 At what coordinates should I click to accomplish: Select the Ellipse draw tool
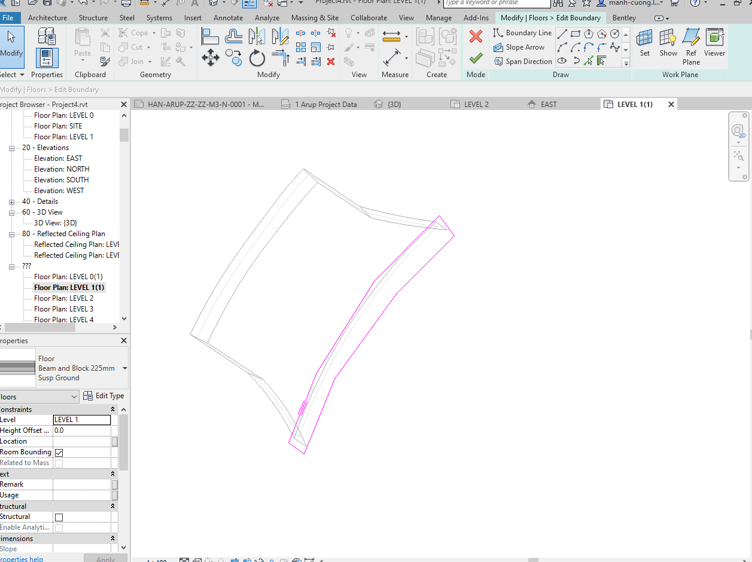[x=562, y=61]
